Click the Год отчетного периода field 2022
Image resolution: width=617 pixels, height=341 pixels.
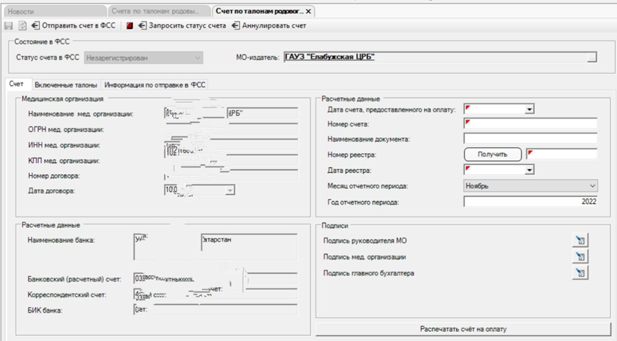[x=530, y=201]
